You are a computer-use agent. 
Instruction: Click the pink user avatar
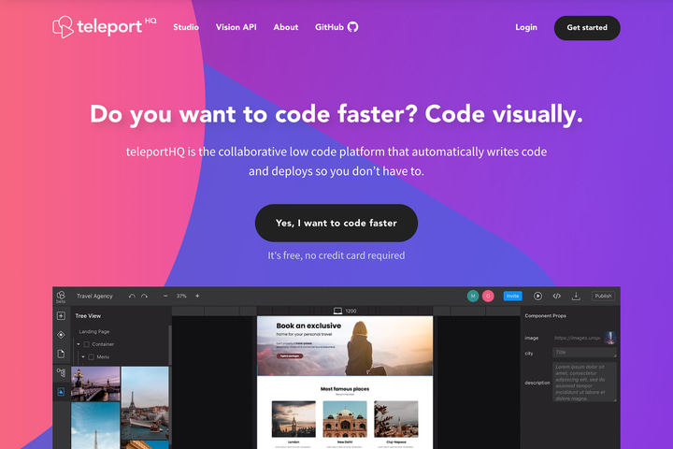(x=488, y=296)
